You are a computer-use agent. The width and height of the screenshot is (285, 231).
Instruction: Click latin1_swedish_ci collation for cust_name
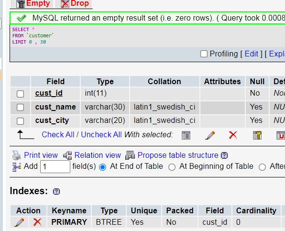click(164, 107)
